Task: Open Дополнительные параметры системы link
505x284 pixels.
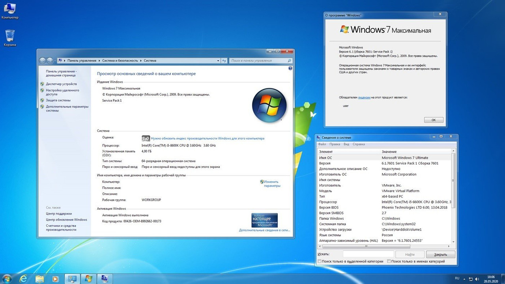Action: coord(67,108)
